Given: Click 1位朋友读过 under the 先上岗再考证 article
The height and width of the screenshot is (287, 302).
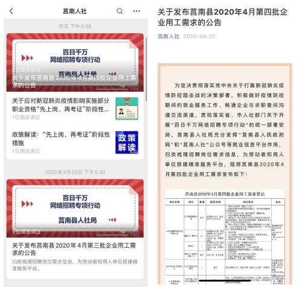Looking at the screenshot, I should [x=26, y=117].
